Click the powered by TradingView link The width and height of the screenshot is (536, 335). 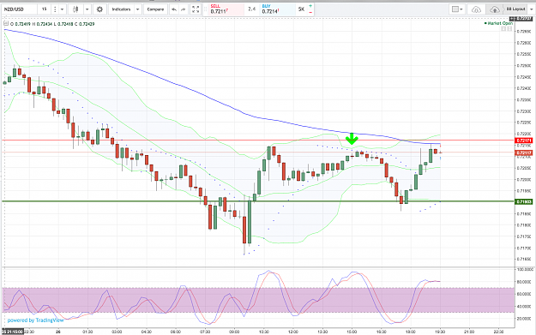coord(35,320)
